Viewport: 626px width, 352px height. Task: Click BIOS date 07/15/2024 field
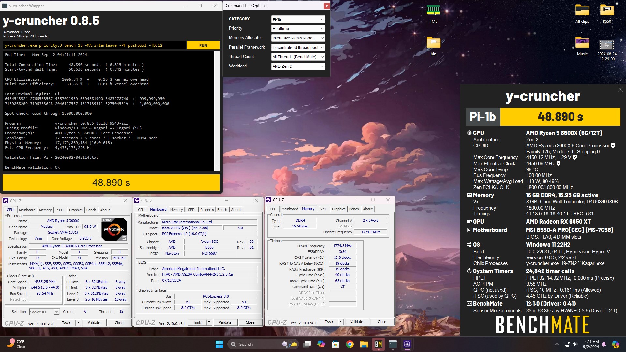[x=209, y=280]
